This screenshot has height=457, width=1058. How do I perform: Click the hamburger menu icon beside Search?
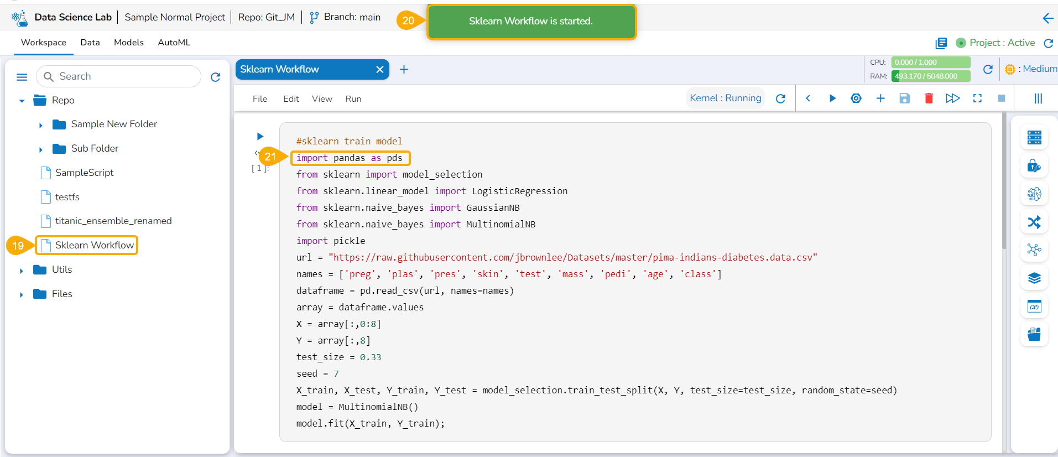tap(22, 77)
